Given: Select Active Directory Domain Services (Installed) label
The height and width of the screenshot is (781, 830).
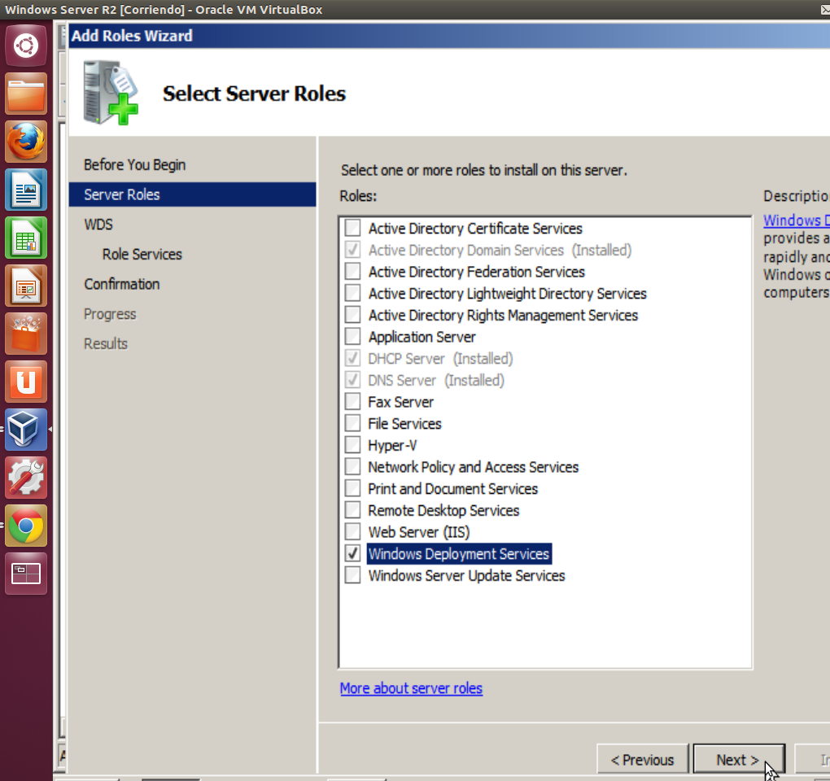Looking at the screenshot, I should (x=500, y=250).
